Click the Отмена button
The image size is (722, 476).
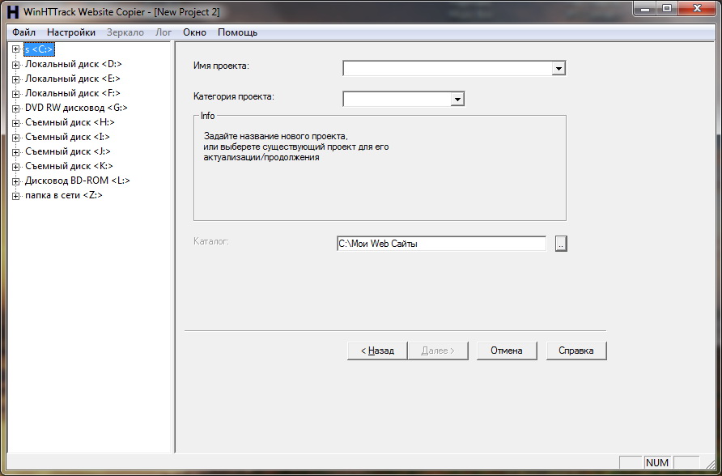(507, 351)
